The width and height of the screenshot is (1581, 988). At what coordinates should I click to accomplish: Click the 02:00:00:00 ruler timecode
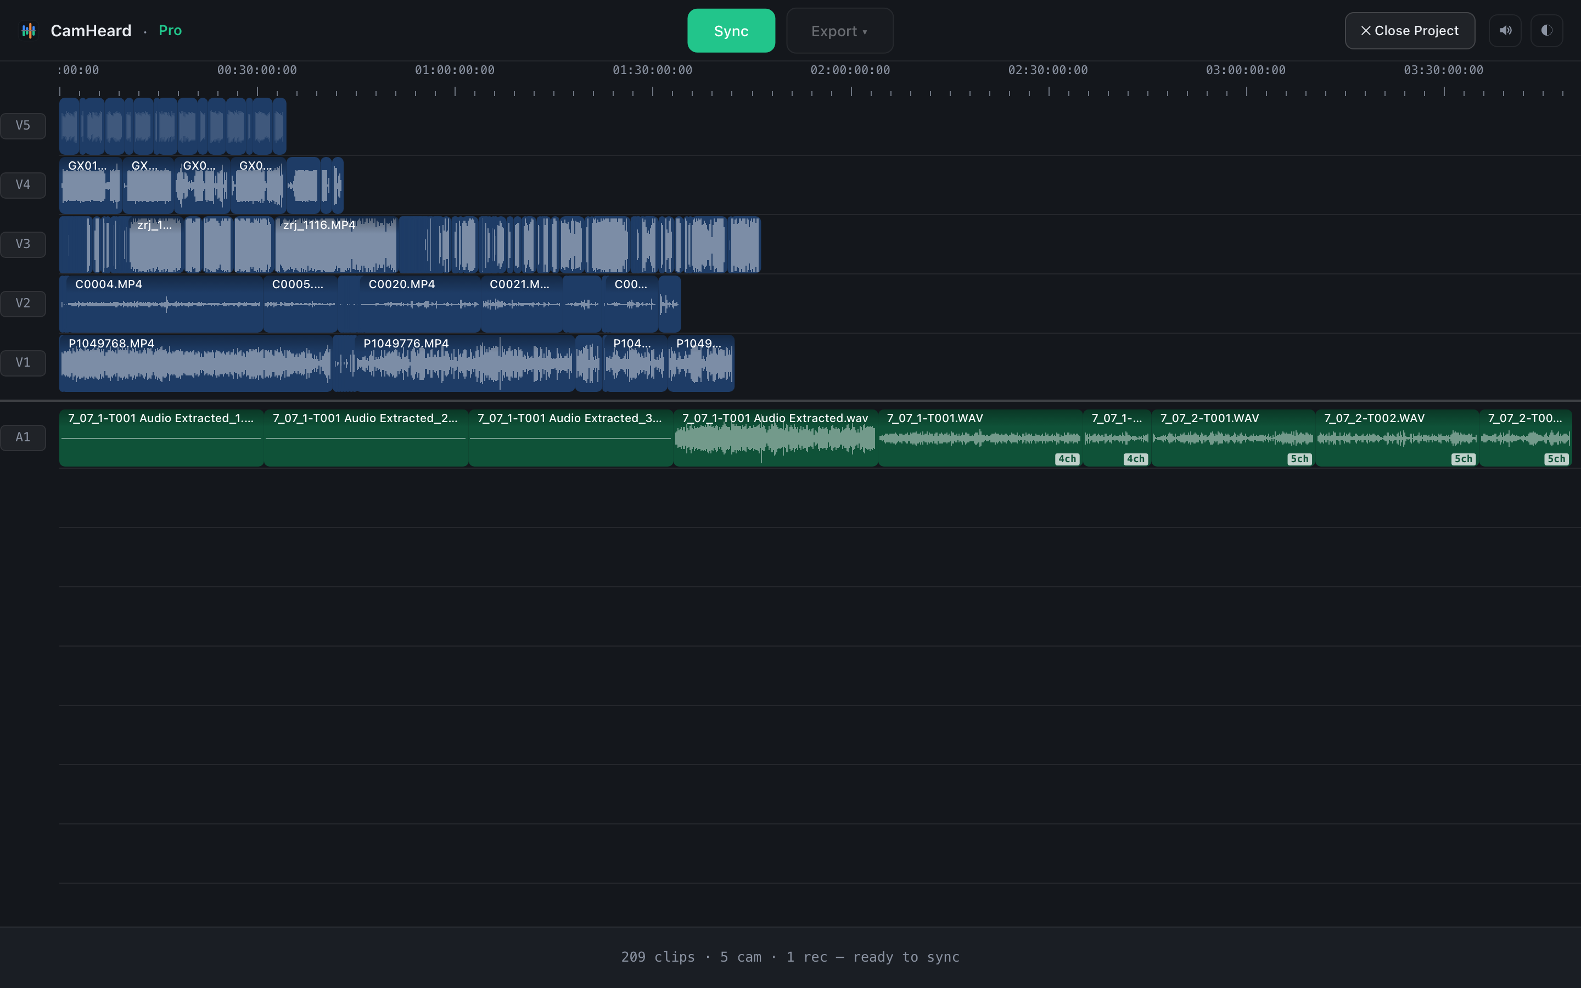click(850, 70)
